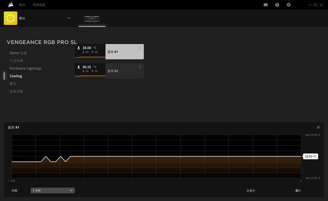This screenshot has width=328, height=201.
Task: Open Hardware Lightings section
Action: tap(25, 68)
